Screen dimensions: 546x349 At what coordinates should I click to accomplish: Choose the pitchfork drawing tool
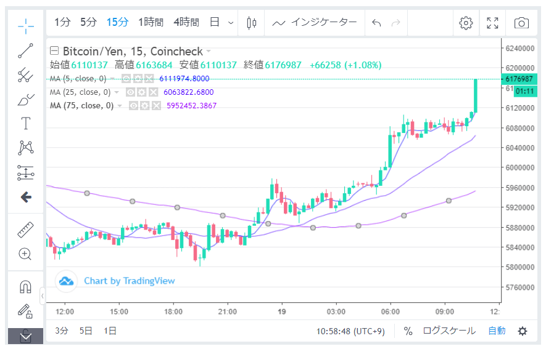click(x=25, y=75)
